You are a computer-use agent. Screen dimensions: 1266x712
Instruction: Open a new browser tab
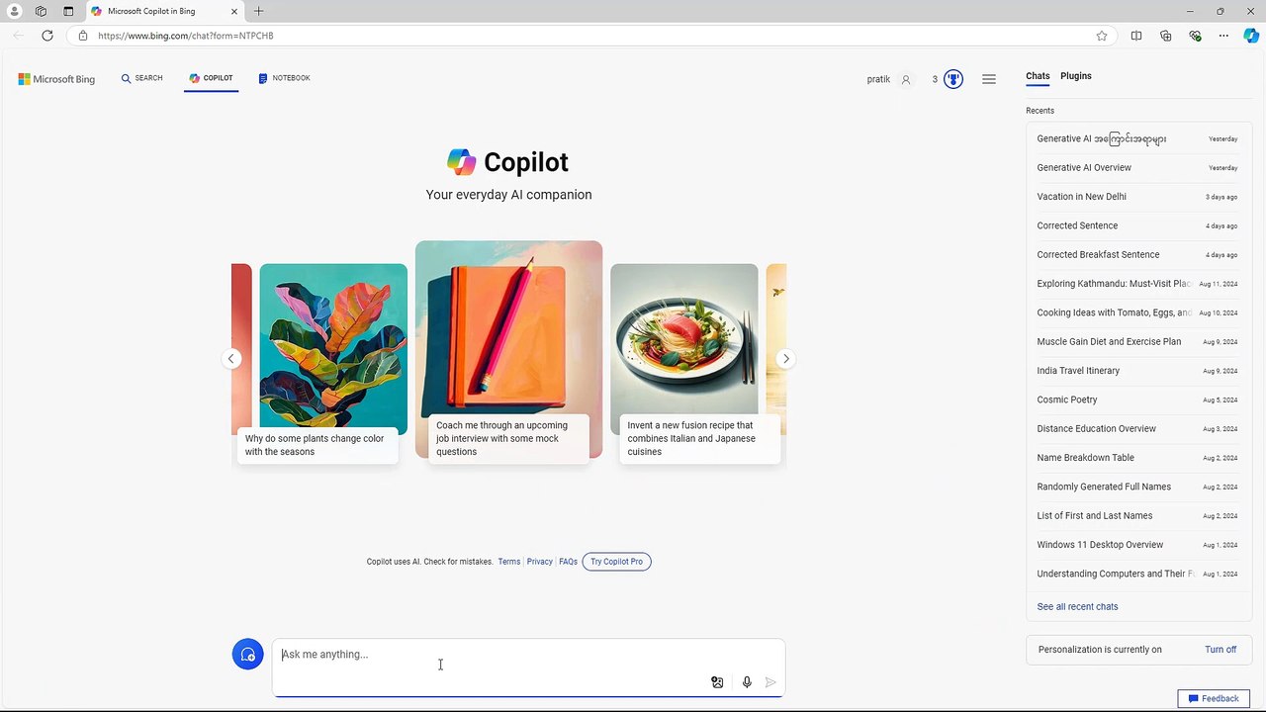pyautogui.click(x=258, y=11)
